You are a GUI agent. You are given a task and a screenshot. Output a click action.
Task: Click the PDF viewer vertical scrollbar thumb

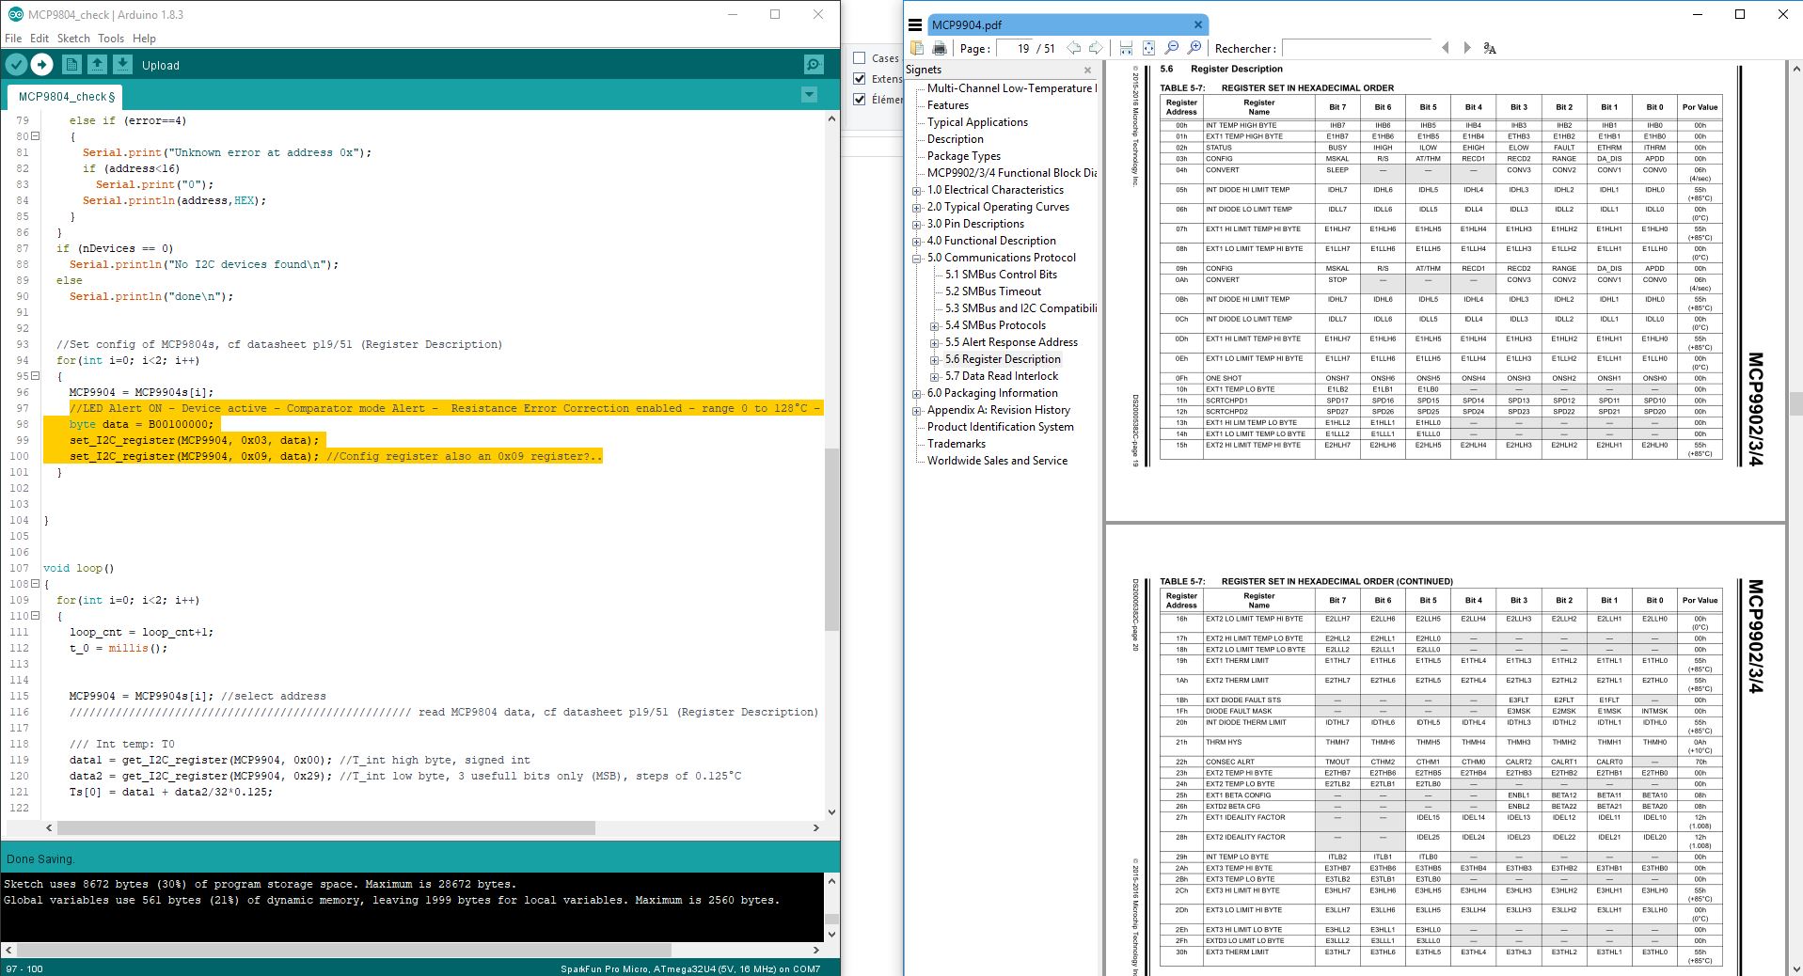point(1795,403)
